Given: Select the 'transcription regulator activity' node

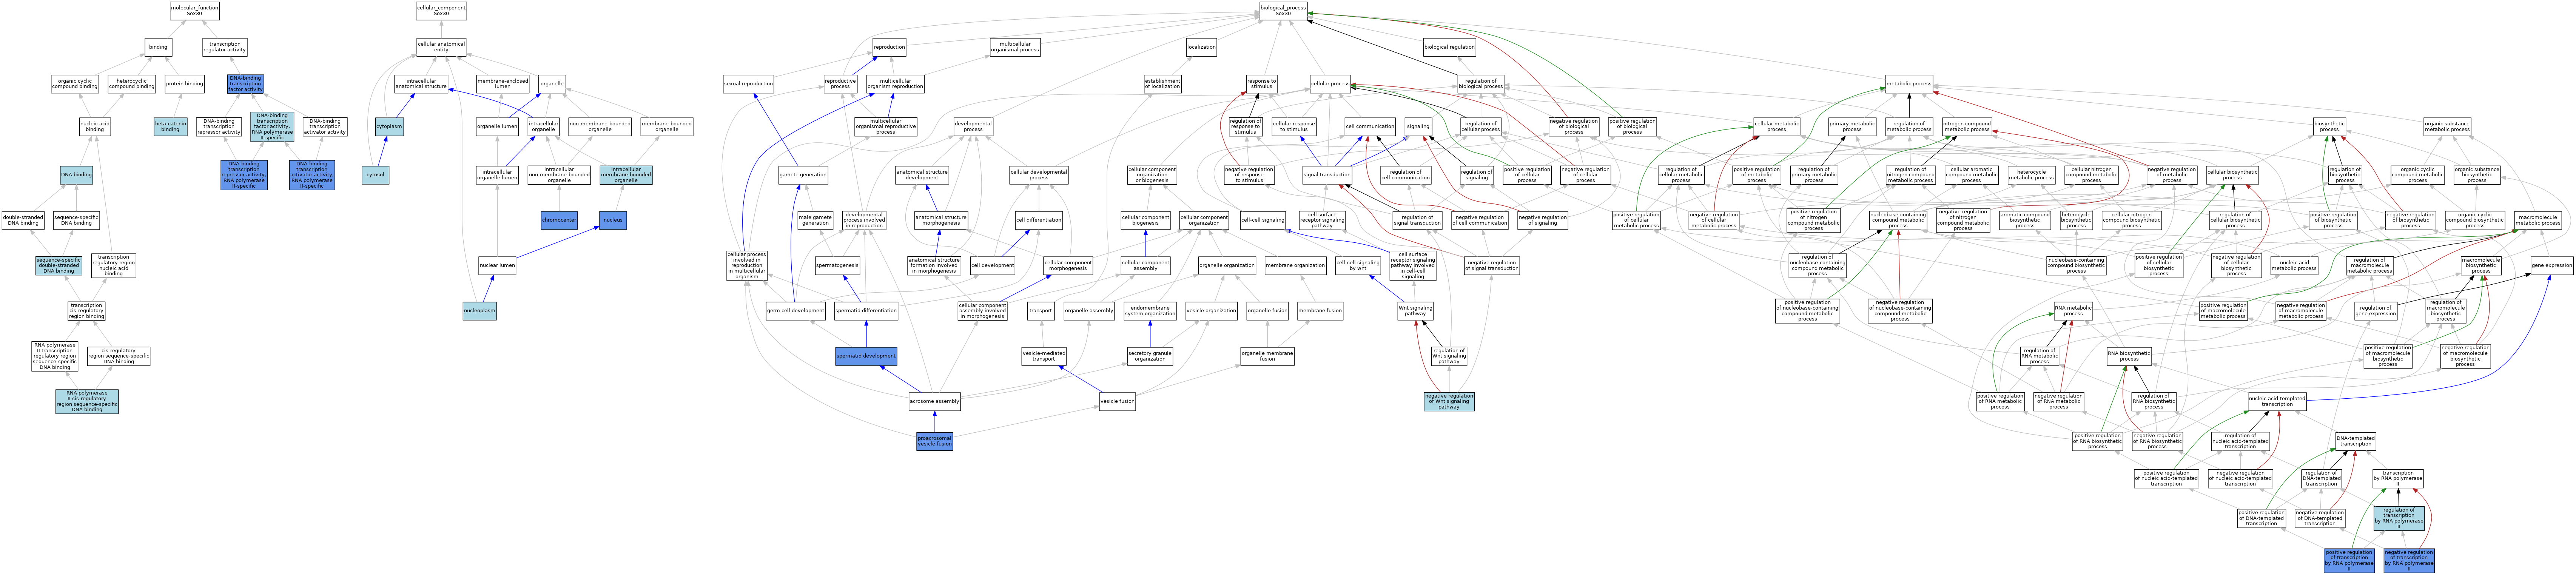Looking at the screenshot, I should pos(225,47).
